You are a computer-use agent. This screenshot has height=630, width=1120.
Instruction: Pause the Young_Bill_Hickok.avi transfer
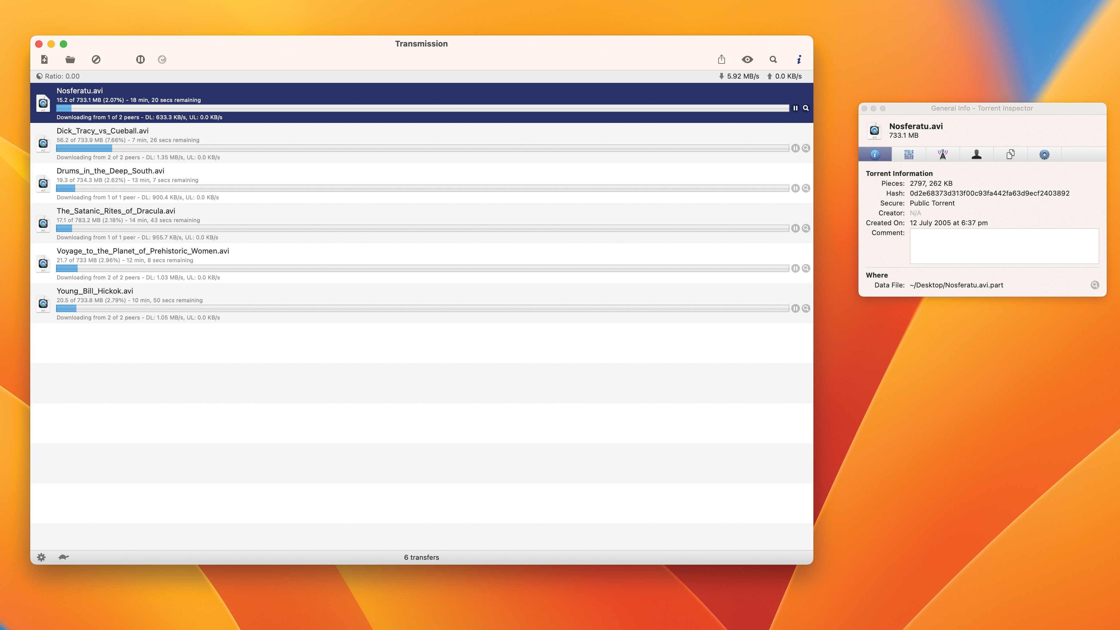pyautogui.click(x=795, y=308)
